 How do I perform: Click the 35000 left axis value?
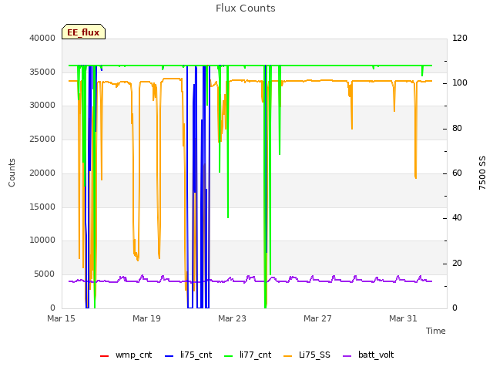point(42,72)
